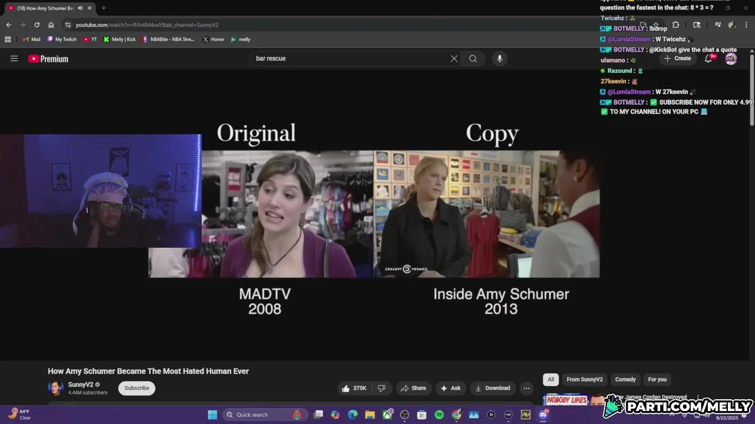Select the All filter chip
Image resolution: width=755 pixels, height=424 pixels.
click(x=551, y=379)
